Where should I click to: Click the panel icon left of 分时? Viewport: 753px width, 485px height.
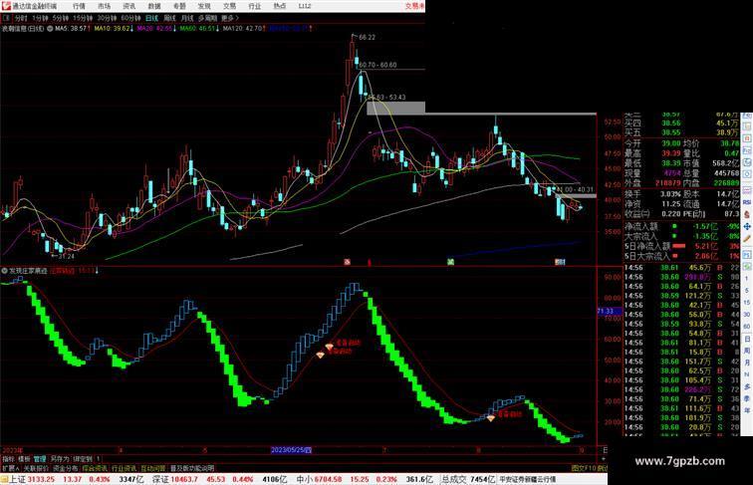pyautogui.click(x=6, y=18)
